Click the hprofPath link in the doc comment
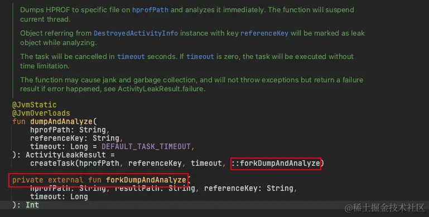The height and width of the screenshot is (217, 429). coord(150,10)
